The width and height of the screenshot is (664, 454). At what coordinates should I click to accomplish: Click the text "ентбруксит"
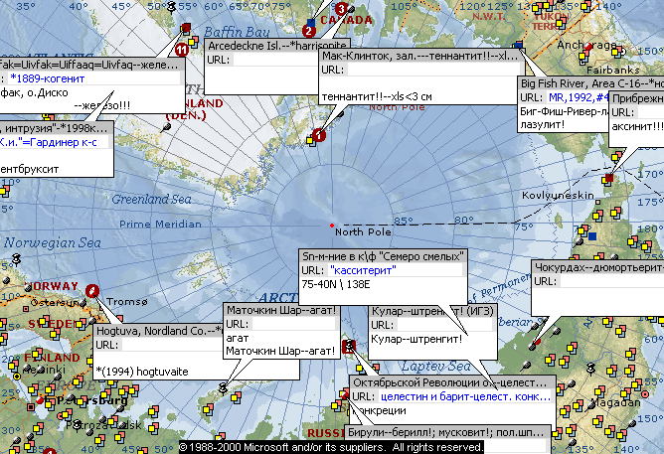click(x=30, y=169)
